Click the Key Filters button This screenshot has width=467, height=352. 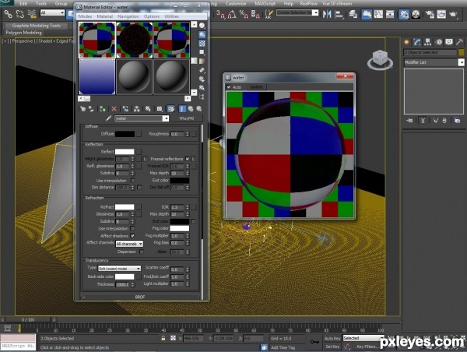[x=367, y=347]
